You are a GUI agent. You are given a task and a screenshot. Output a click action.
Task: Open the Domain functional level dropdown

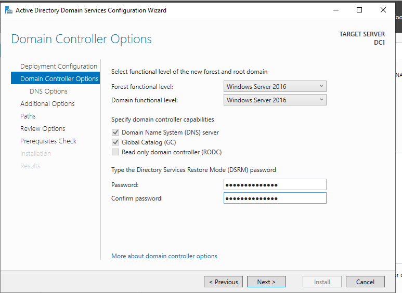coord(275,100)
